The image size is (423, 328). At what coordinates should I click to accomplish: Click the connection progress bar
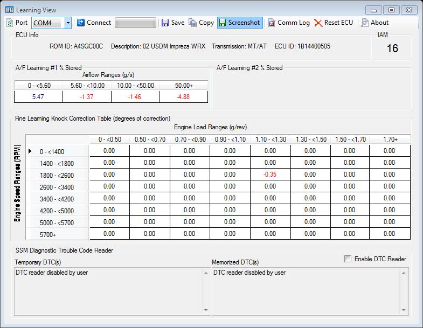pos(135,23)
